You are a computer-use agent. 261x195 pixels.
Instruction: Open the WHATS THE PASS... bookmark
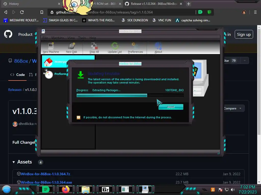coord(99,20)
